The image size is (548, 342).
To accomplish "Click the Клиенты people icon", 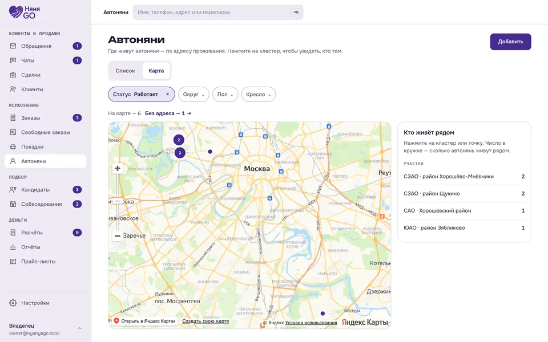I will click(13, 89).
